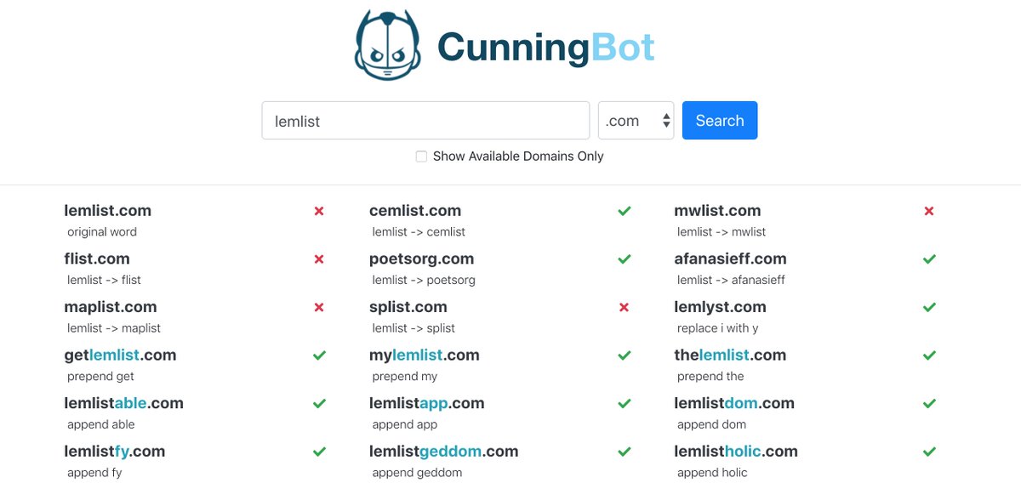
Task: Click the 'prepend my' description
Action: coord(405,377)
